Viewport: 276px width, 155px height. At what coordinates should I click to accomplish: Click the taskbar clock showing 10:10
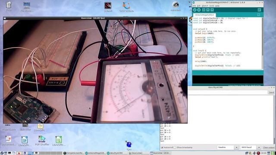[x=263, y=153]
